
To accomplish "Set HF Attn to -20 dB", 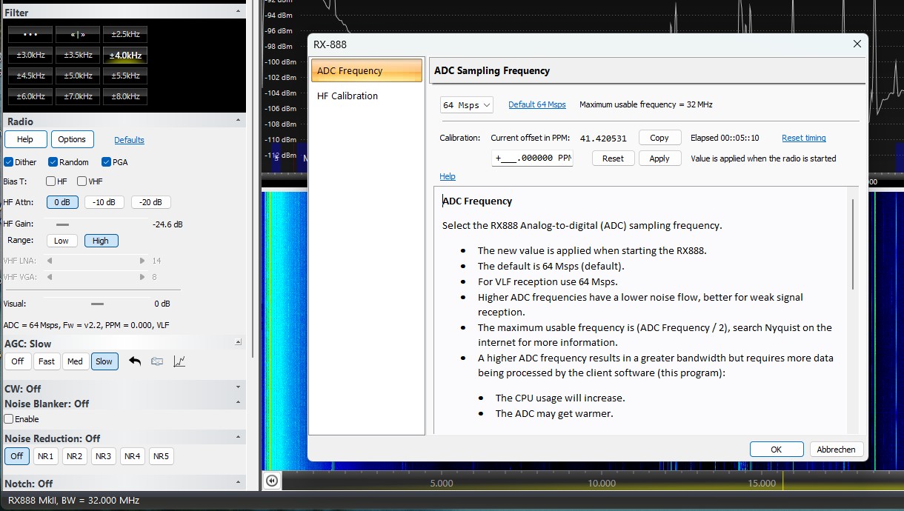I will (151, 202).
